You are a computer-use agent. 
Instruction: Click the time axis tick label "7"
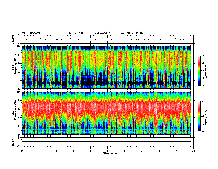click(x=142, y=151)
